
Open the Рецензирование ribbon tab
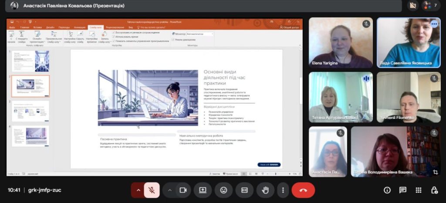tap(115, 27)
